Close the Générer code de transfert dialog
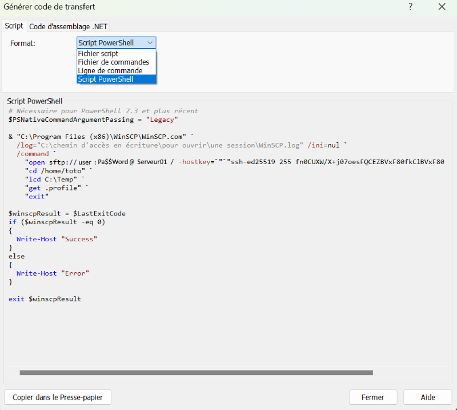The image size is (457, 410). 442,7
